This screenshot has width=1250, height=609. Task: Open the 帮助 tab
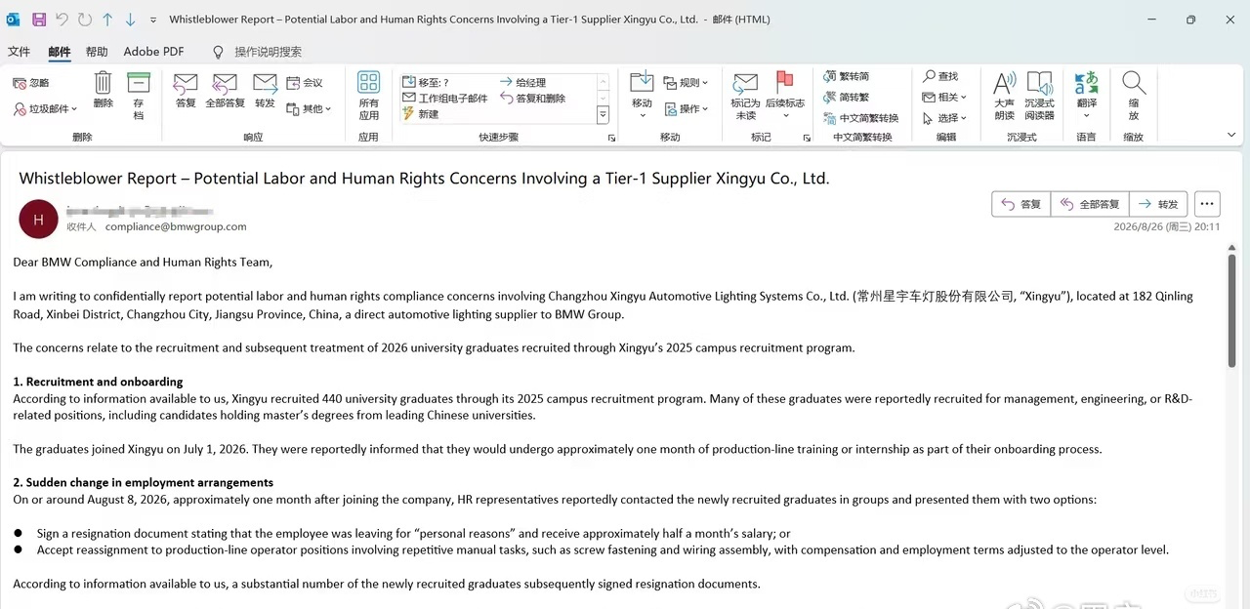[x=97, y=52]
